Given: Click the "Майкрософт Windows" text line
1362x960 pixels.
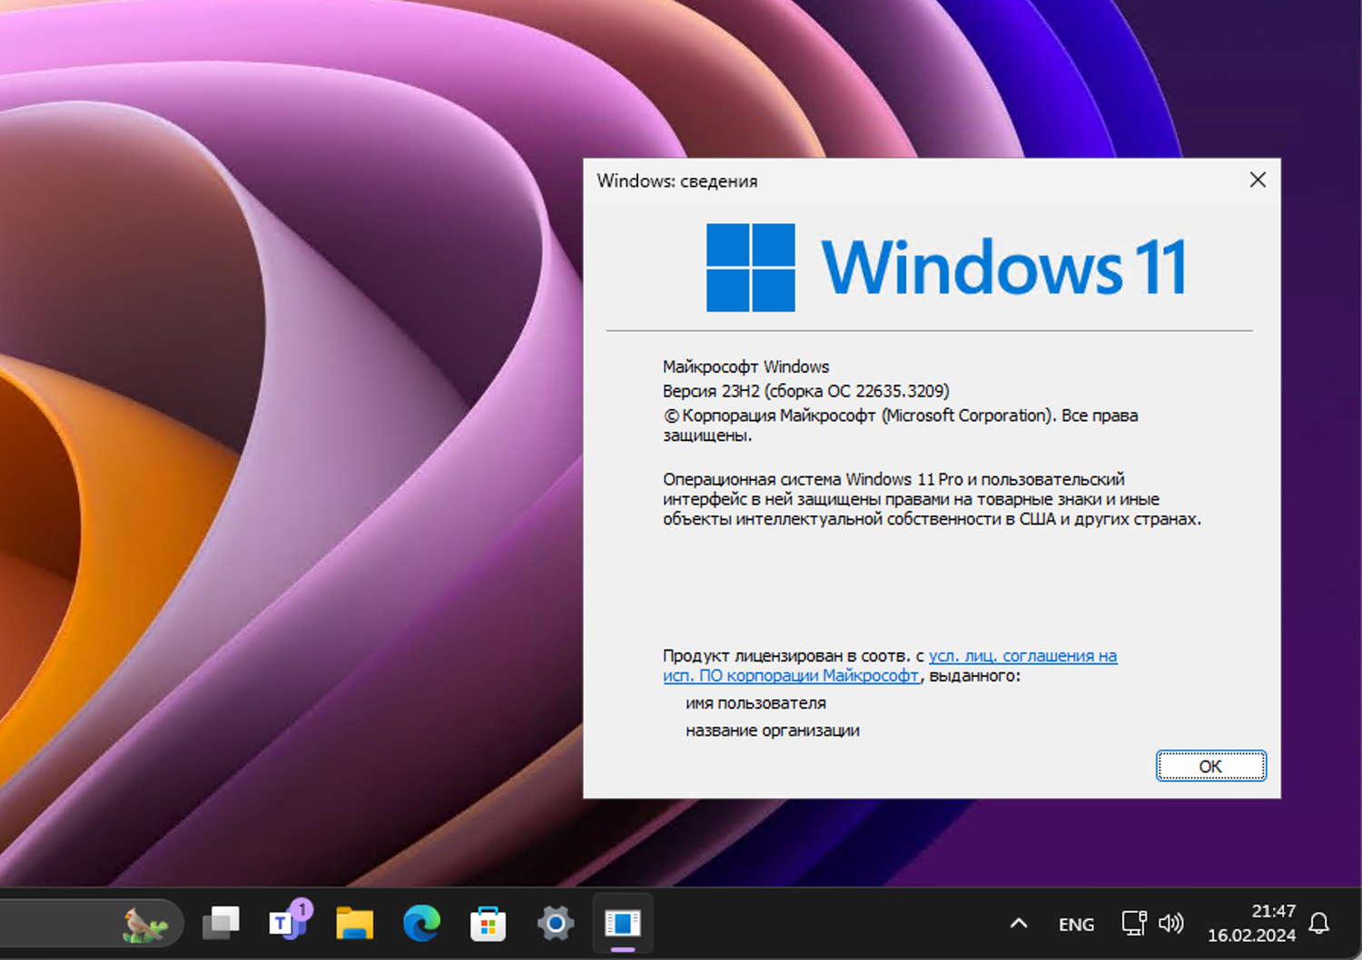Looking at the screenshot, I should point(746,367).
